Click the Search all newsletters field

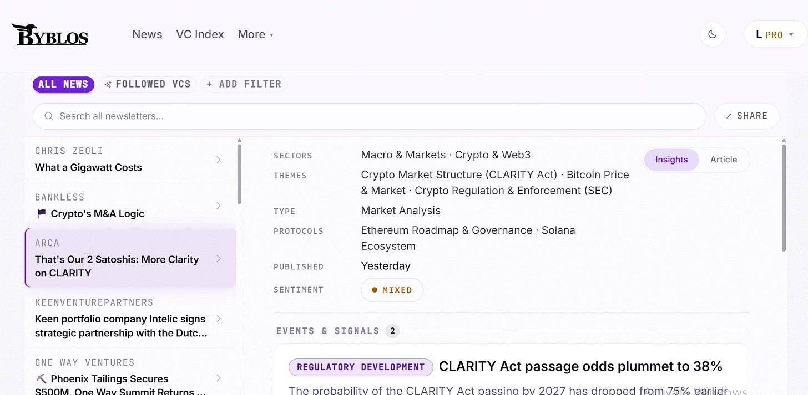(369, 116)
